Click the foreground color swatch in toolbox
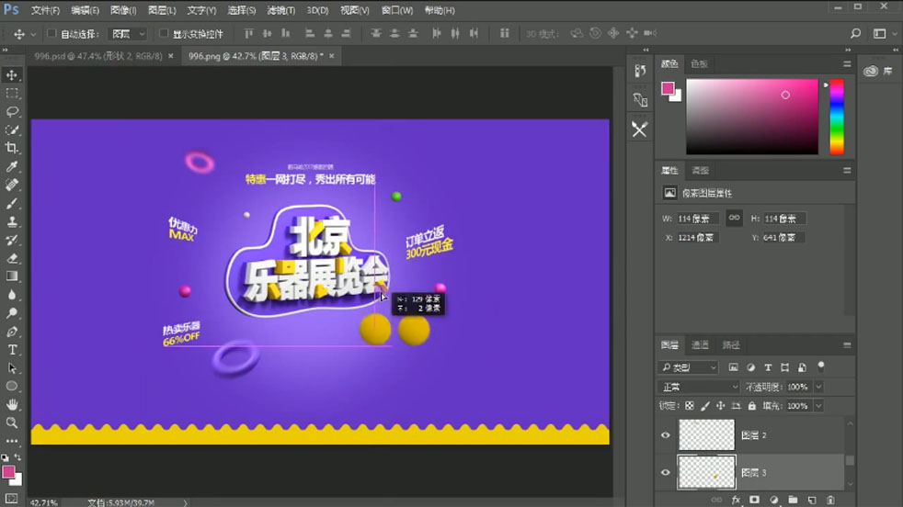Image resolution: width=903 pixels, height=507 pixels. pos(8,472)
